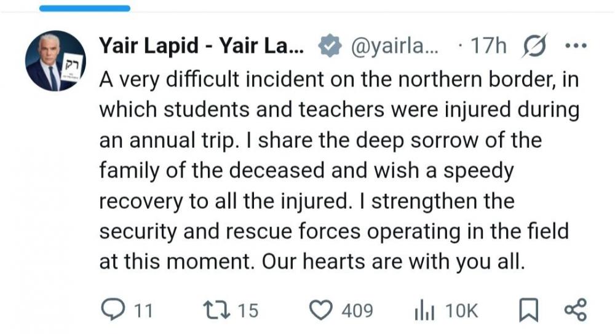
Task: Click the sentence 'Our hearts are with you all'
Action: click(x=392, y=261)
